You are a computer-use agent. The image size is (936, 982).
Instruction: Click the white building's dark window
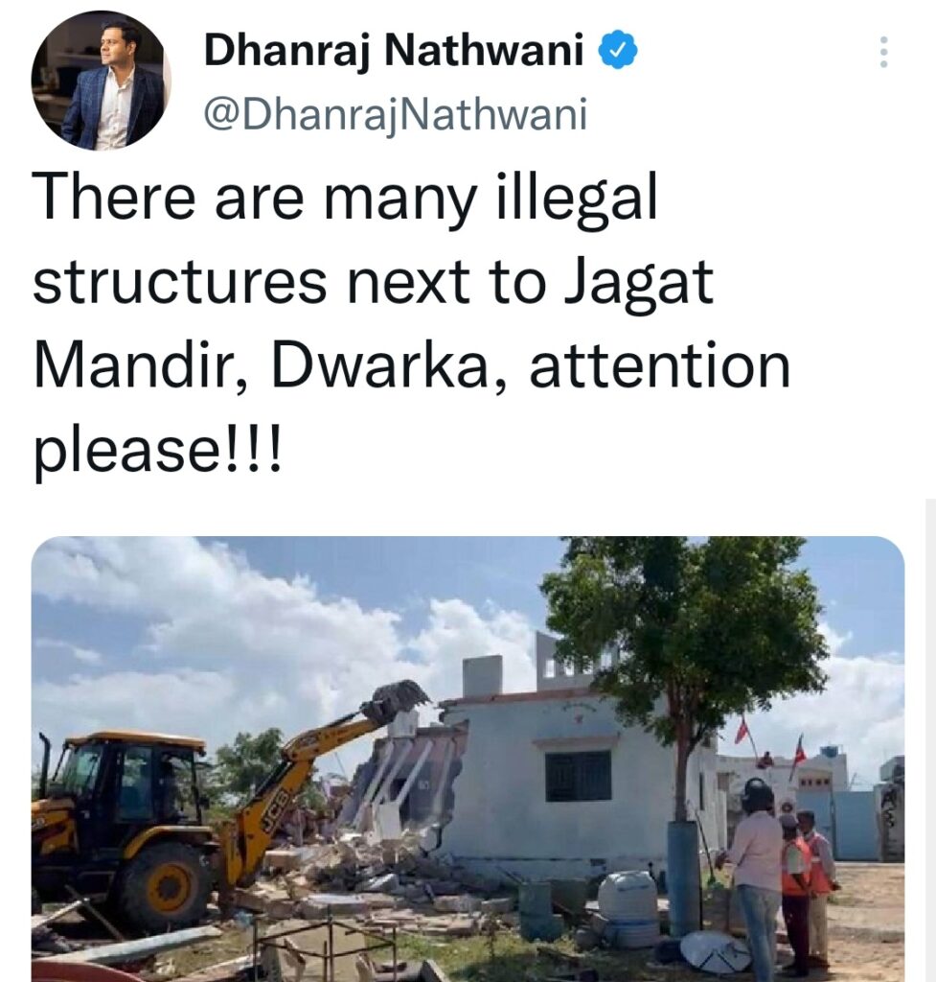tap(578, 776)
